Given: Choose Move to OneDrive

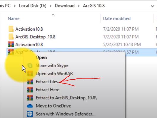Looking at the screenshot, I should tap(53, 106).
